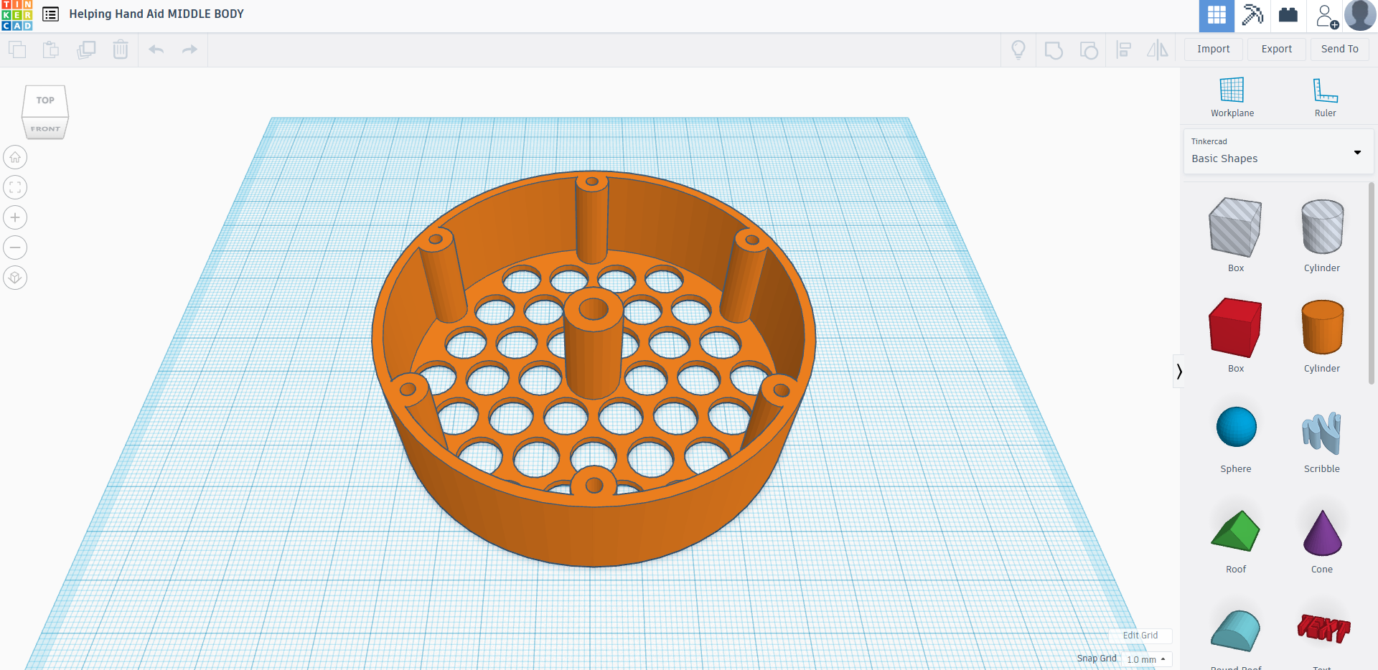Click the FRONT face of view cube

click(x=45, y=129)
